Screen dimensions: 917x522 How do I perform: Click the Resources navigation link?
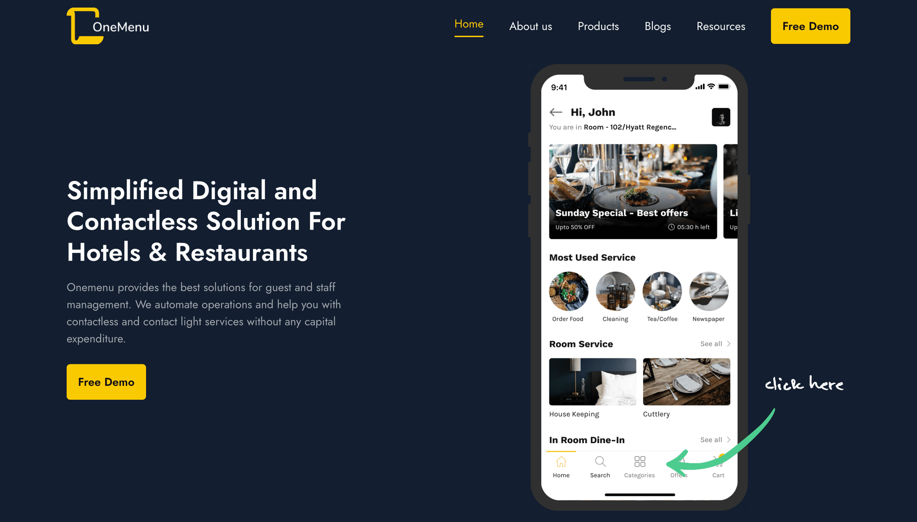[720, 25]
